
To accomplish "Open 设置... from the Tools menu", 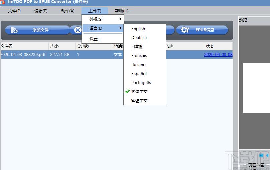I will click(103, 39).
